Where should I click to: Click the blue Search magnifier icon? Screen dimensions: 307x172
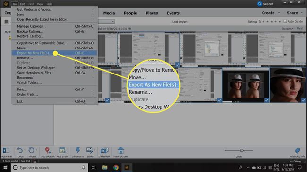260,4
